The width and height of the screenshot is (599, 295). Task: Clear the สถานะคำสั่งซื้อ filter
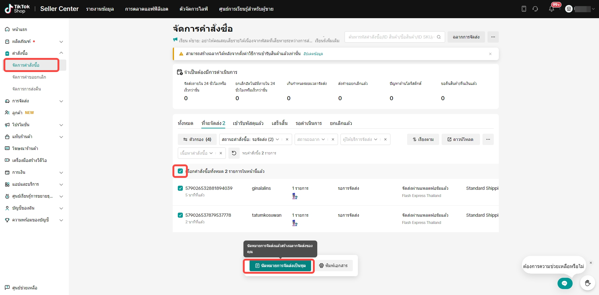click(x=287, y=139)
